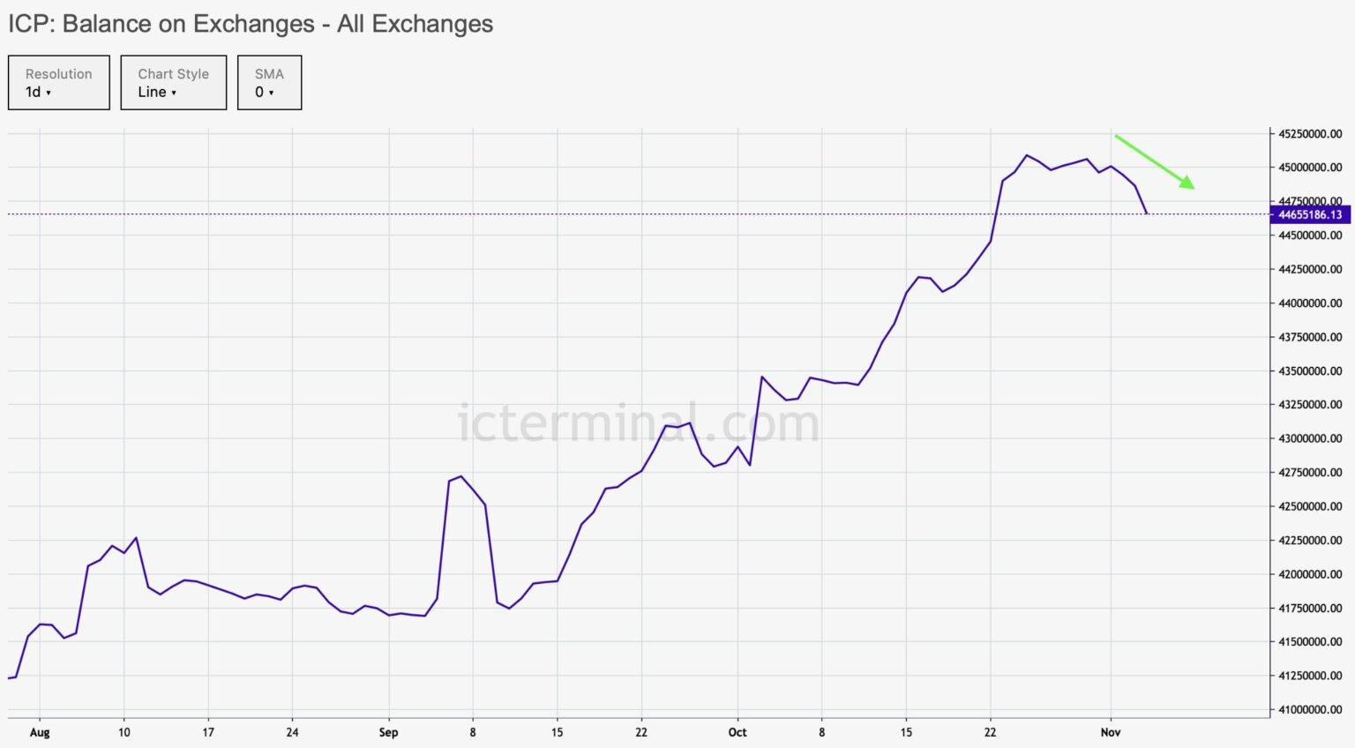Click the 42000000.00 price axis label
The height and width of the screenshot is (748, 1355).
1310,574
